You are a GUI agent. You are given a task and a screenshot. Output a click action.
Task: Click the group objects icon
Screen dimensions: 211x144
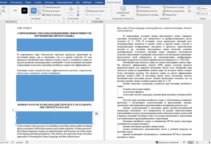pyautogui.click(x=189, y=7)
